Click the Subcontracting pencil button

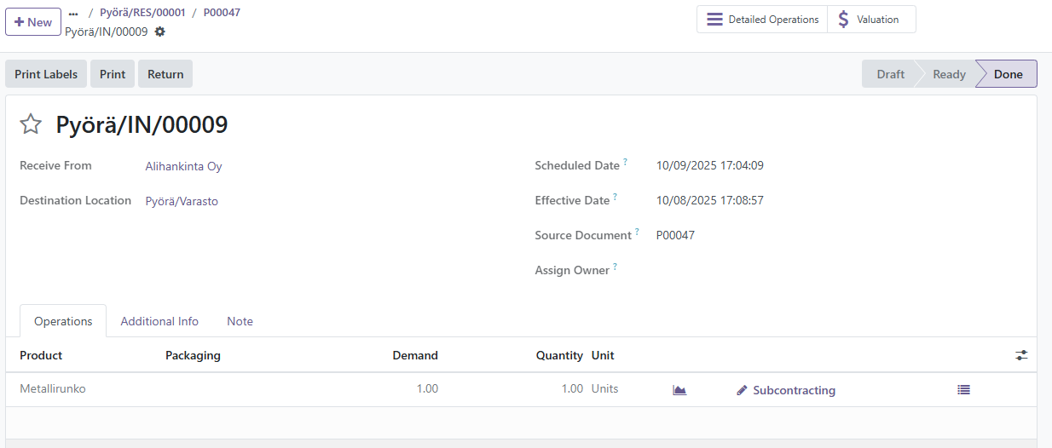click(785, 390)
